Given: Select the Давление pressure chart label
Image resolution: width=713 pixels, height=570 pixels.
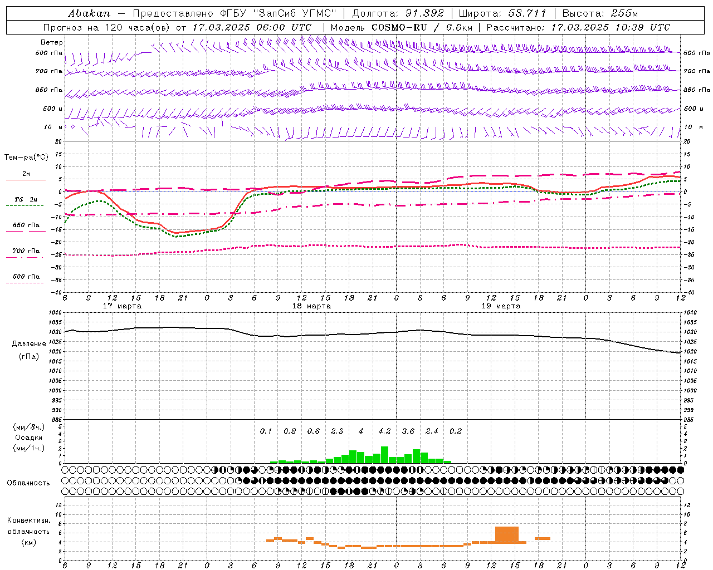Looking at the screenshot, I should pyautogui.click(x=29, y=344).
